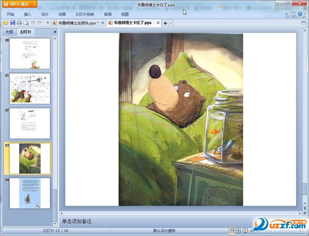Expand the new document dropdown arrow

[x=171, y=23]
